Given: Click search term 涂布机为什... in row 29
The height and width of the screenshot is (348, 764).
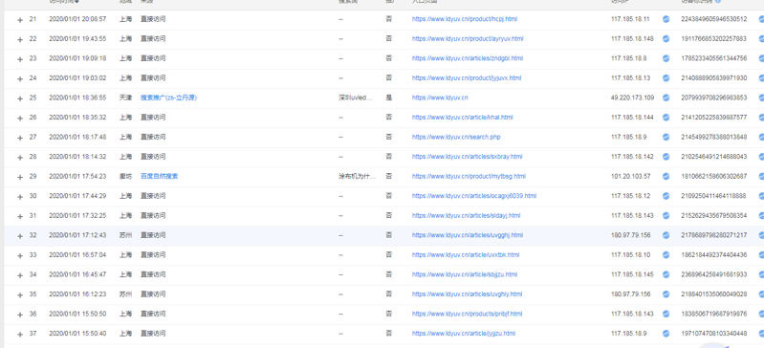Looking at the screenshot, I should click(358, 176).
